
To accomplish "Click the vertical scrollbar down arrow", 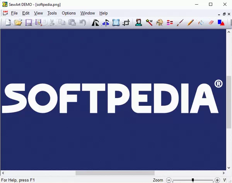I will [229, 168].
